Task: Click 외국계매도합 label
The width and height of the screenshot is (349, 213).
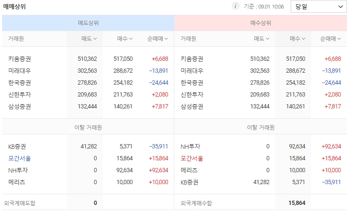Action: pos(20,203)
